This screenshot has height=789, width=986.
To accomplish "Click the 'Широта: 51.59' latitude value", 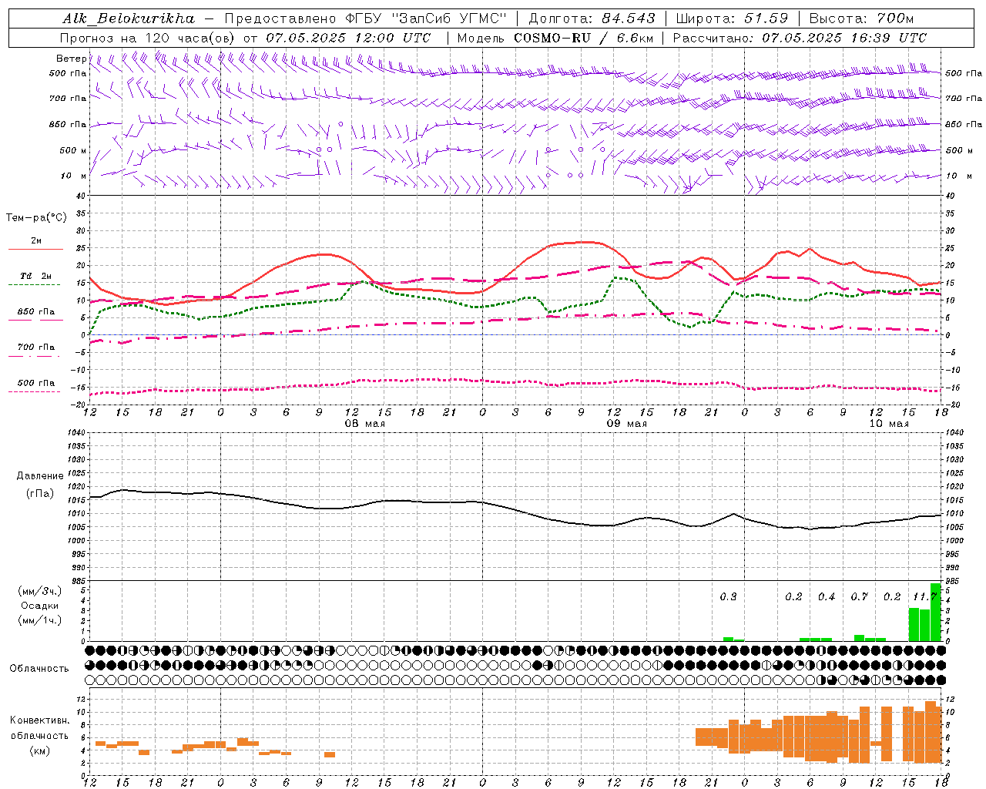I will [732, 18].
